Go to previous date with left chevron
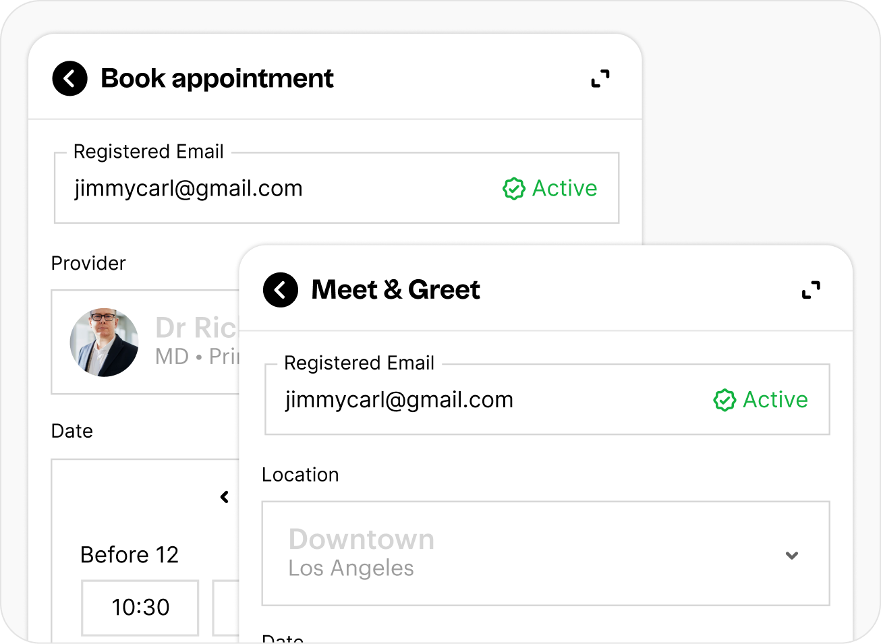The height and width of the screenshot is (644, 881). pos(225,497)
